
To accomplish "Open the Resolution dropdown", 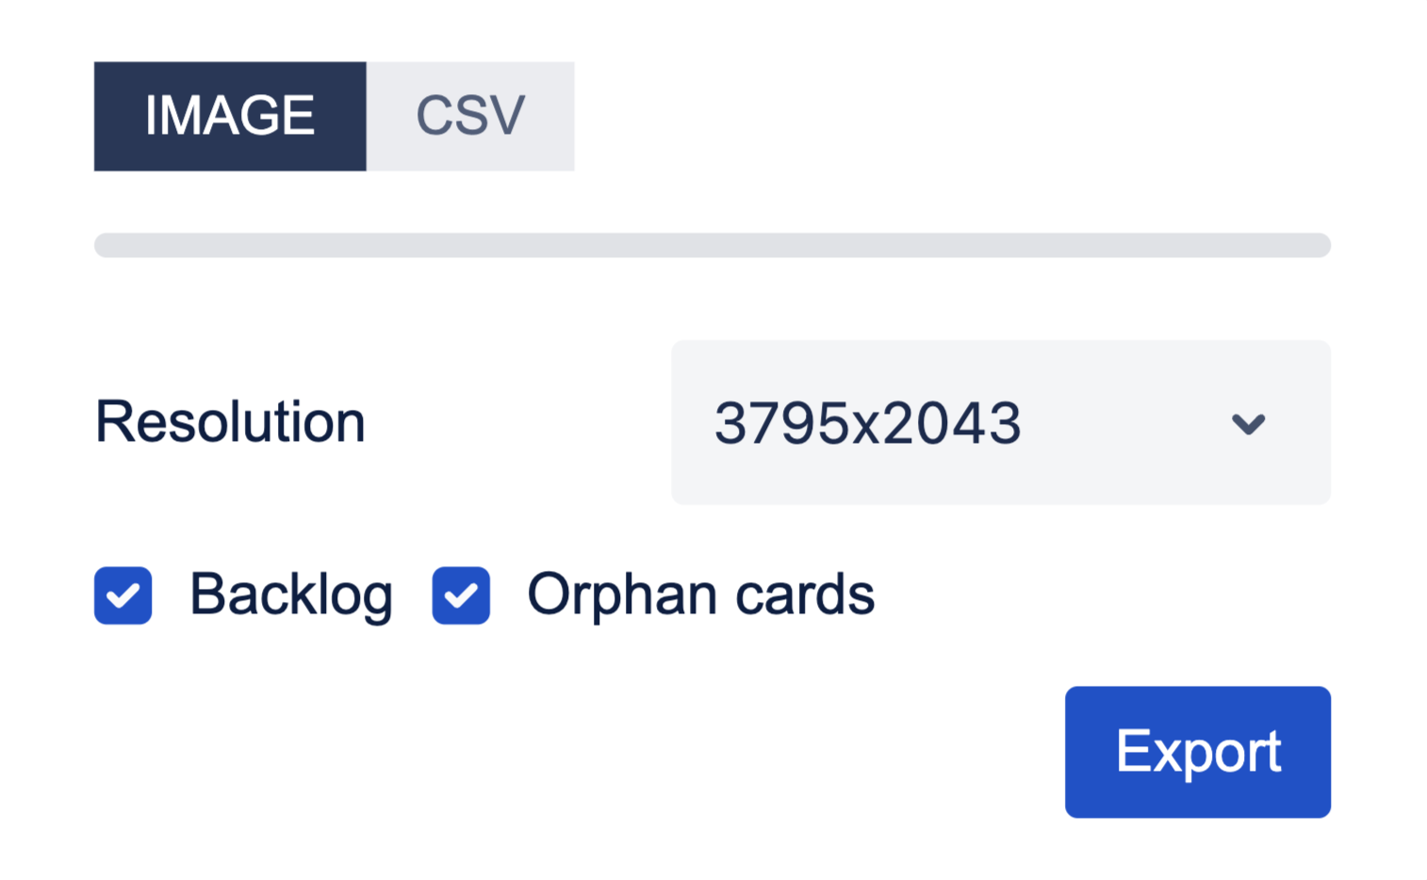I will (x=1000, y=422).
